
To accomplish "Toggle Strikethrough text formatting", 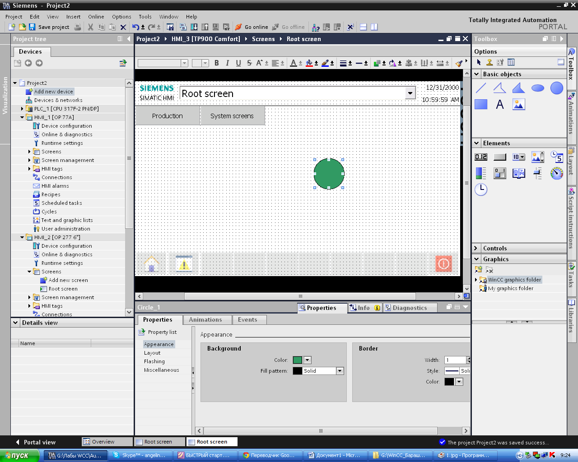I will pos(249,63).
